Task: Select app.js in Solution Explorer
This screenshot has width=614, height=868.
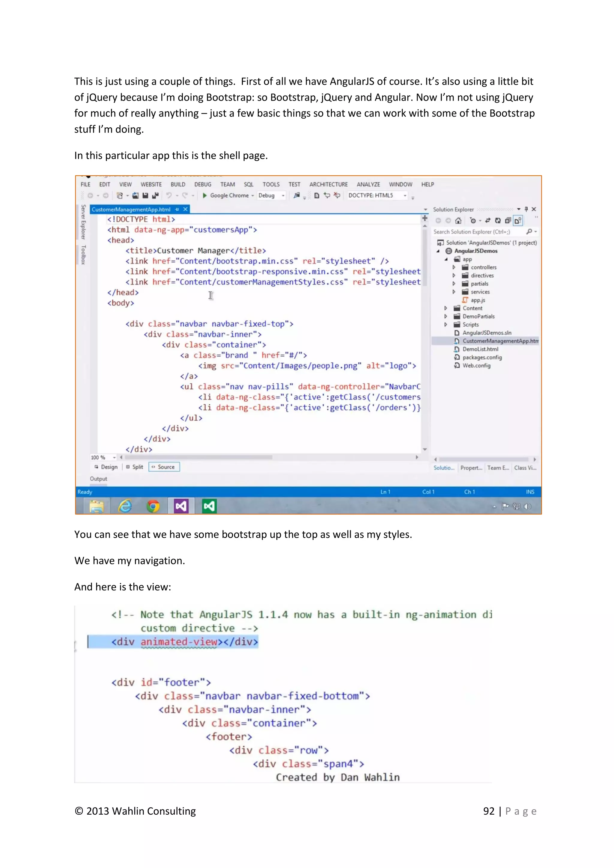Action: click(478, 300)
